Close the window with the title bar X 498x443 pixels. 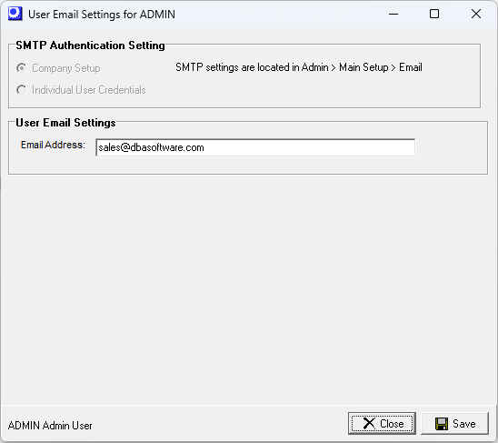click(x=476, y=14)
